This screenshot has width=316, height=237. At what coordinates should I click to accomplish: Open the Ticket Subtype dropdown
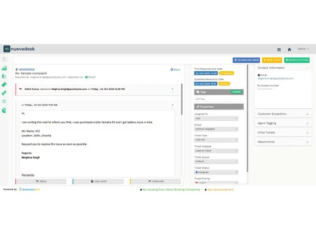pyautogui.click(x=216, y=150)
